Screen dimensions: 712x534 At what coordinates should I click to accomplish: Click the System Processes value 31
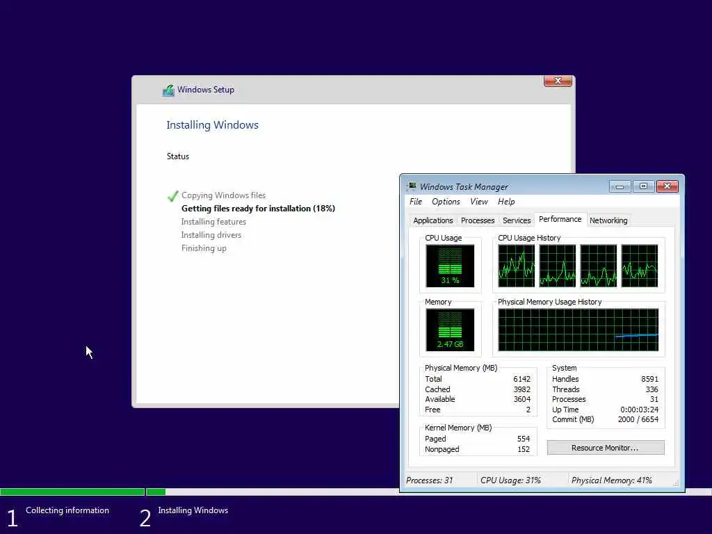point(654,400)
